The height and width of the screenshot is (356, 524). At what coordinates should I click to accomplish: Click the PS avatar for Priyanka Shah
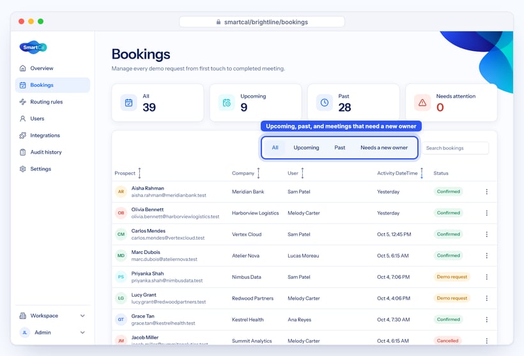coord(121,277)
